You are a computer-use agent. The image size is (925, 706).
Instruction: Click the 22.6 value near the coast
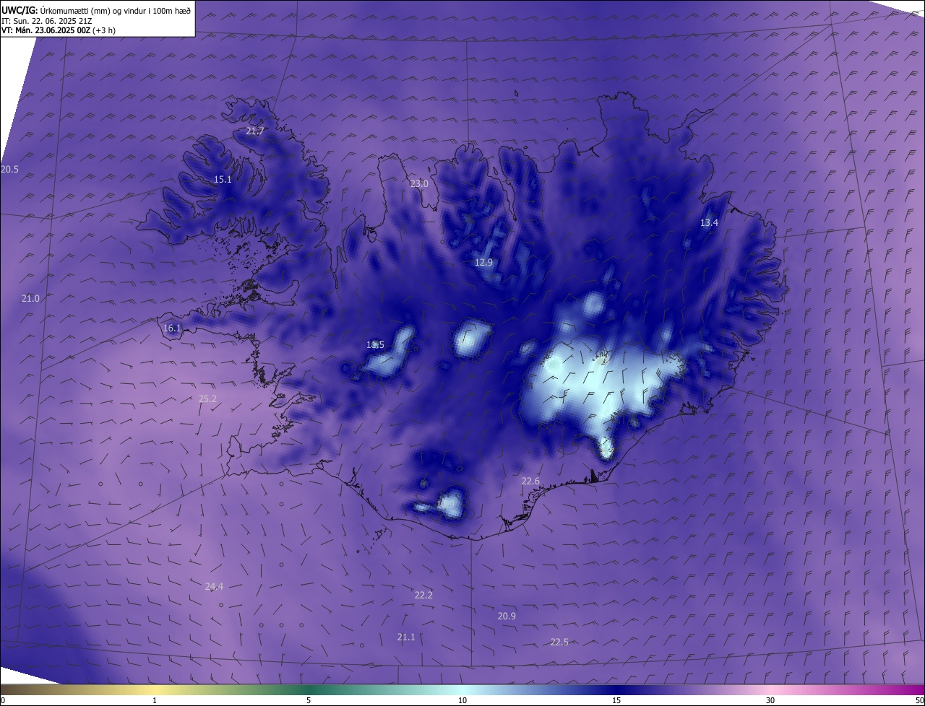(530, 481)
